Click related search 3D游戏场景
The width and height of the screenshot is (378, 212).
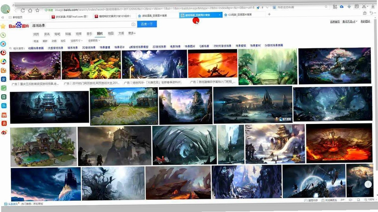(x=89, y=48)
